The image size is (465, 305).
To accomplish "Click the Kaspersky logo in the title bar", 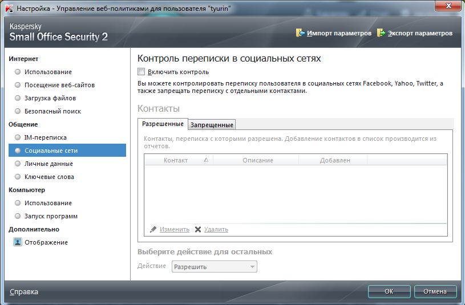I will coord(9,9).
